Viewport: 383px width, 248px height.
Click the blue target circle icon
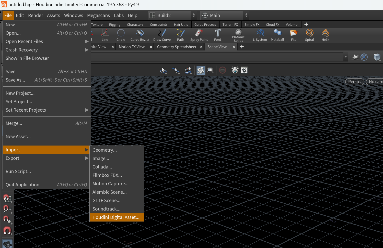(x=364, y=57)
